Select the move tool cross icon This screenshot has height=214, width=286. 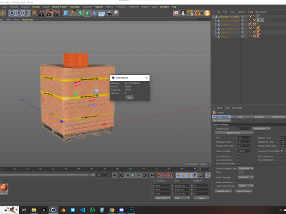pyautogui.click(x=3, y=13)
